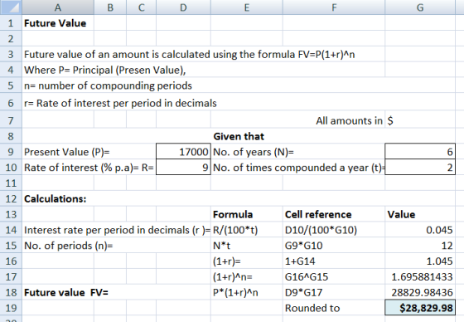
Task: Select interest rate cell containing 9
Action: click(x=183, y=168)
